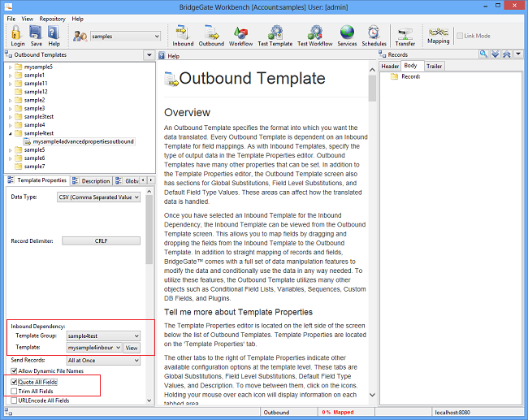The height and width of the screenshot is (420, 528).
Task: Click the CRLF record delimiter button
Action: coord(101,240)
